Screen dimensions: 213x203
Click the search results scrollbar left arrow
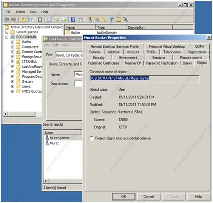[46, 181]
